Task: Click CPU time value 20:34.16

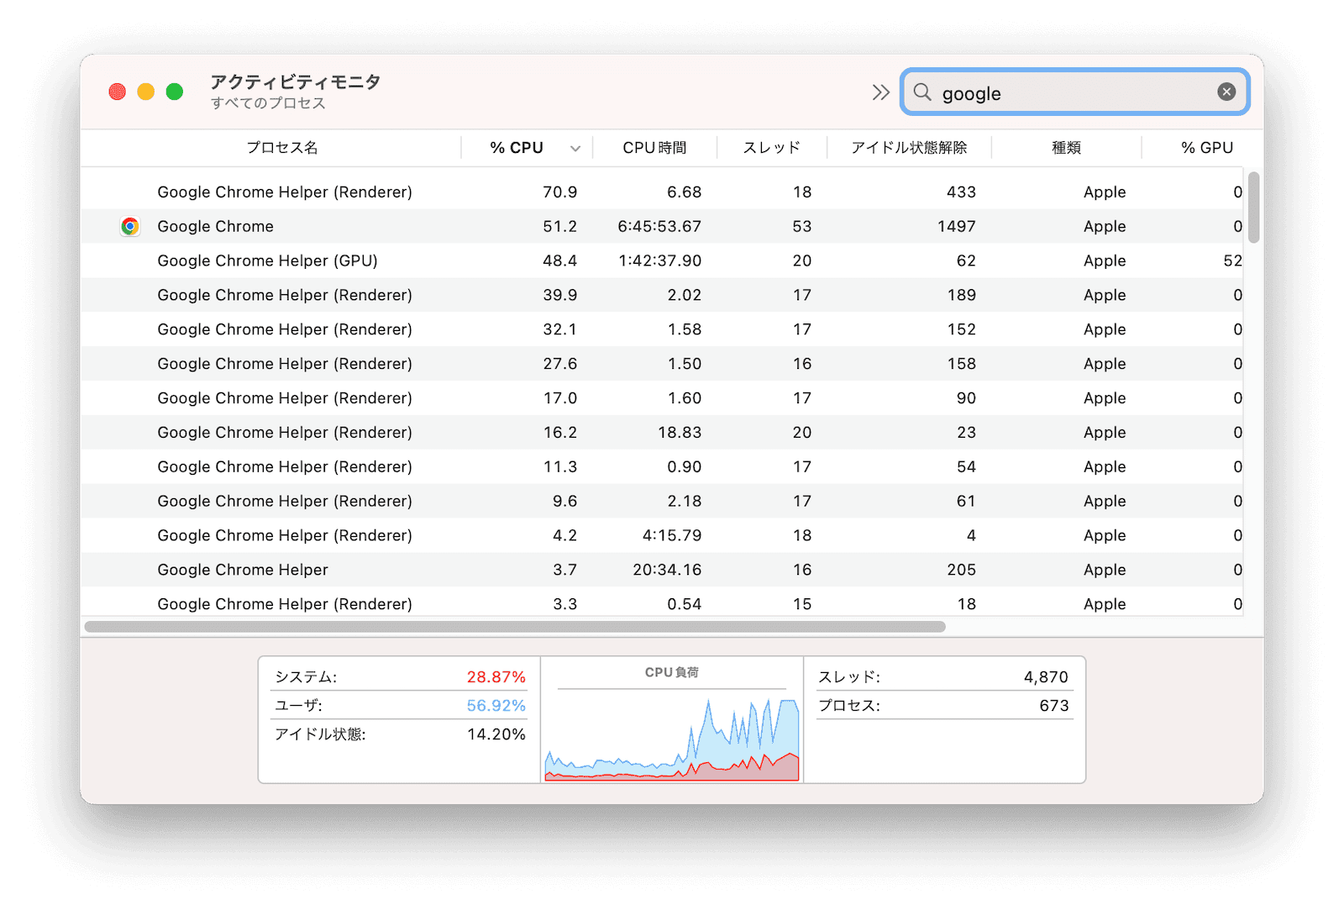Action: click(x=667, y=570)
